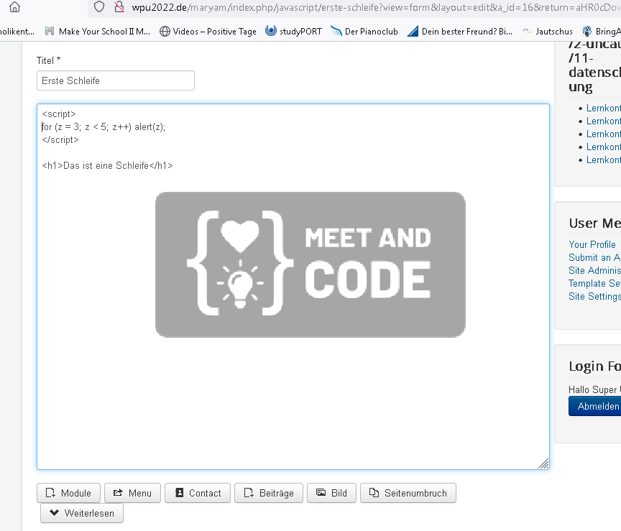Open the Site Administrator link

[594, 270]
